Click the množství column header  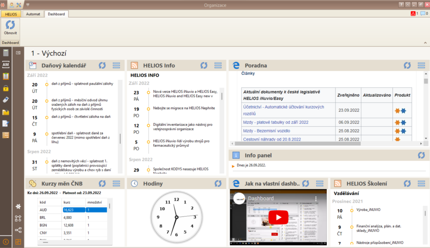[96, 202]
